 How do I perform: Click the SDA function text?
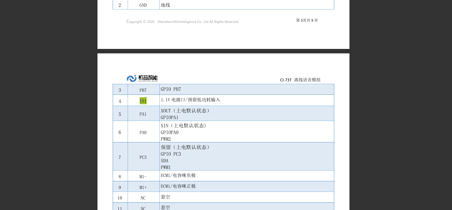(x=164, y=161)
